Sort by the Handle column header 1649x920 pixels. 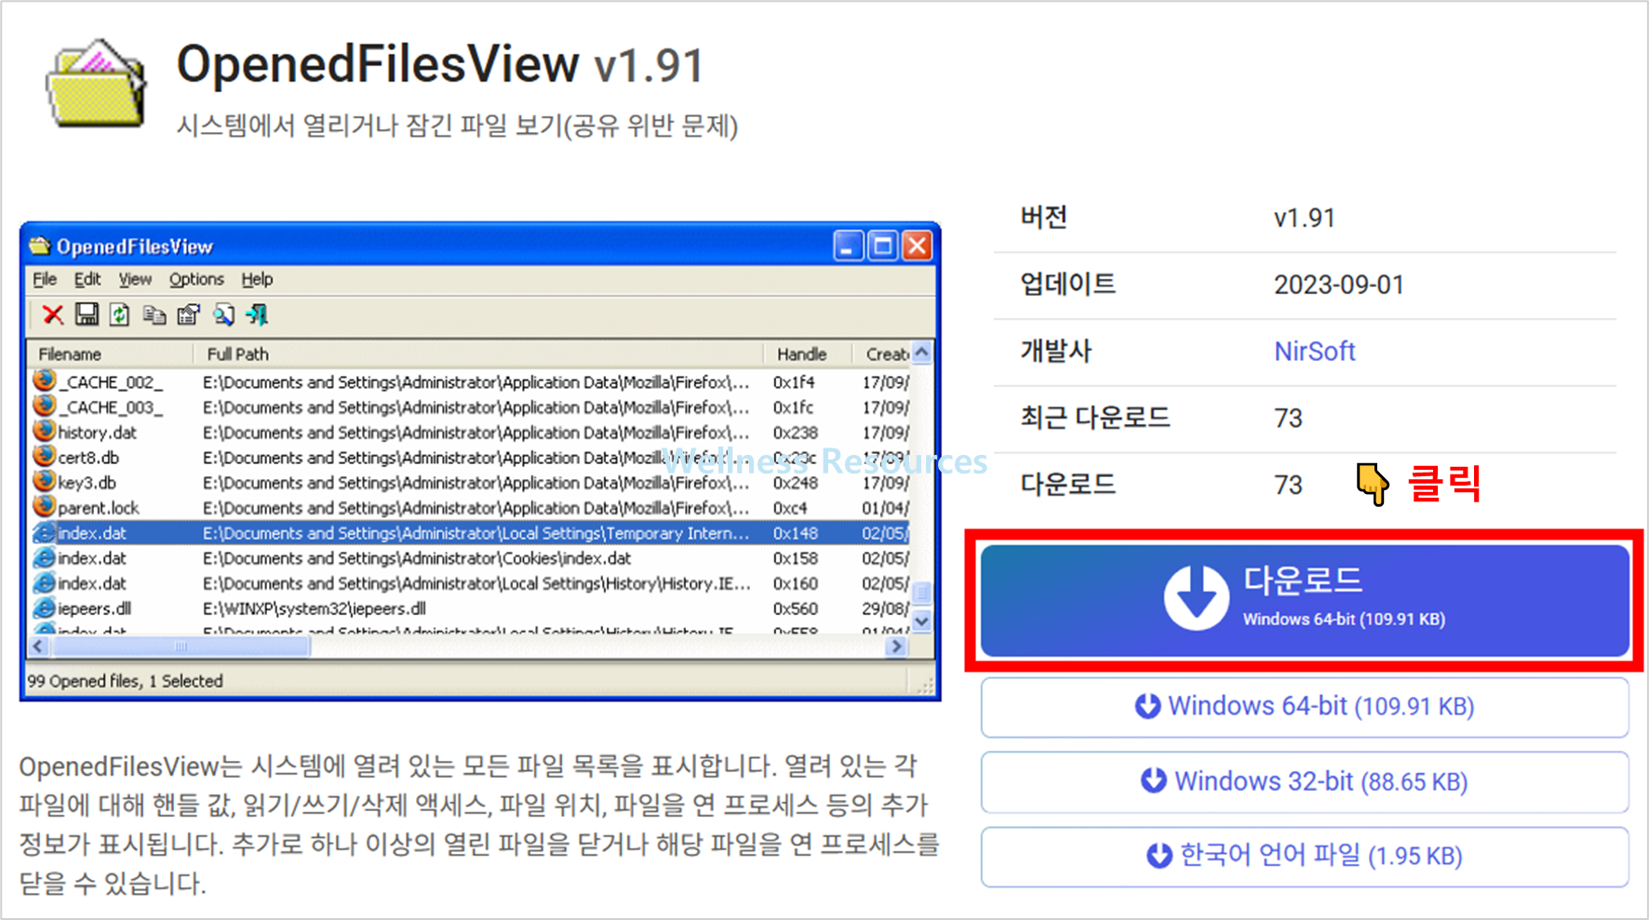tap(808, 354)
